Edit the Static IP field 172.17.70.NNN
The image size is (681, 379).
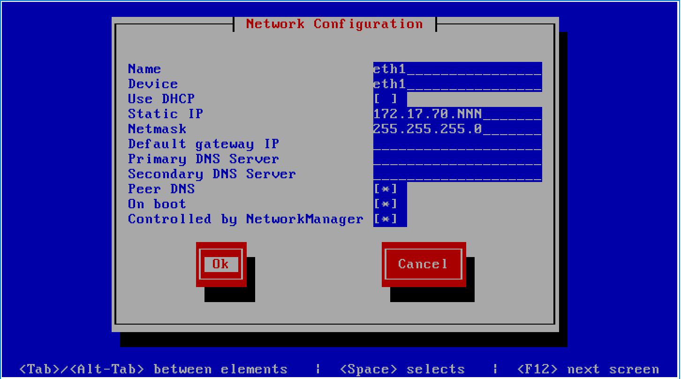[x=458, y=114]
